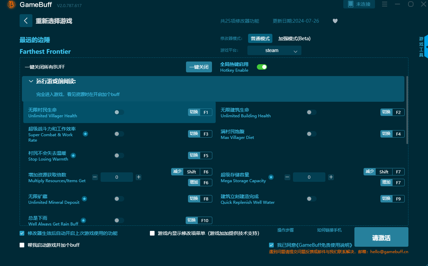
Task: Click the star badge next to Well Always Get Rain Buff
Action: click(x=83, y=220)
